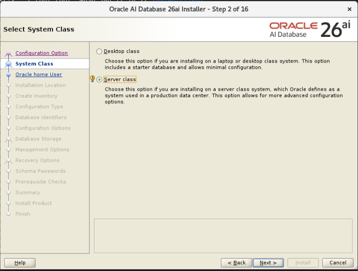This screenshot has height=271, width=358.
Task: Click the empty message area at the bottom
Action: [223, 236]
